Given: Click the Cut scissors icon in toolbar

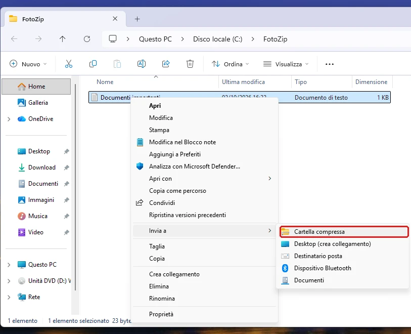Looking at the screenshot, I should point(69,64).
